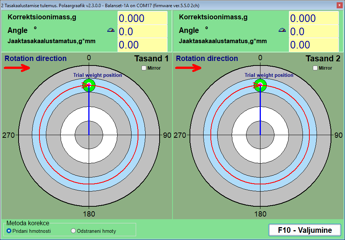This screenshot has height=240, width=345.
Task: Click the 180 degree label on Tasand 2 chart
Action: pyautogui.click(x=260, y=214)
